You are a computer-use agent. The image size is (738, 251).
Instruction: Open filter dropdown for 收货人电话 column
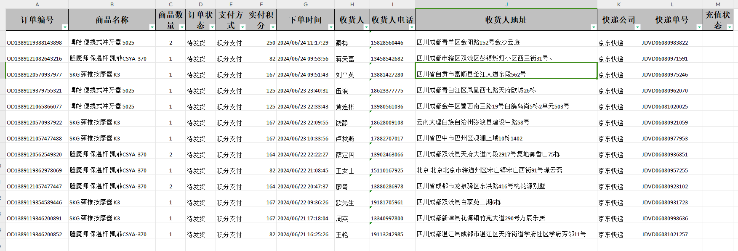pos(412,27)
